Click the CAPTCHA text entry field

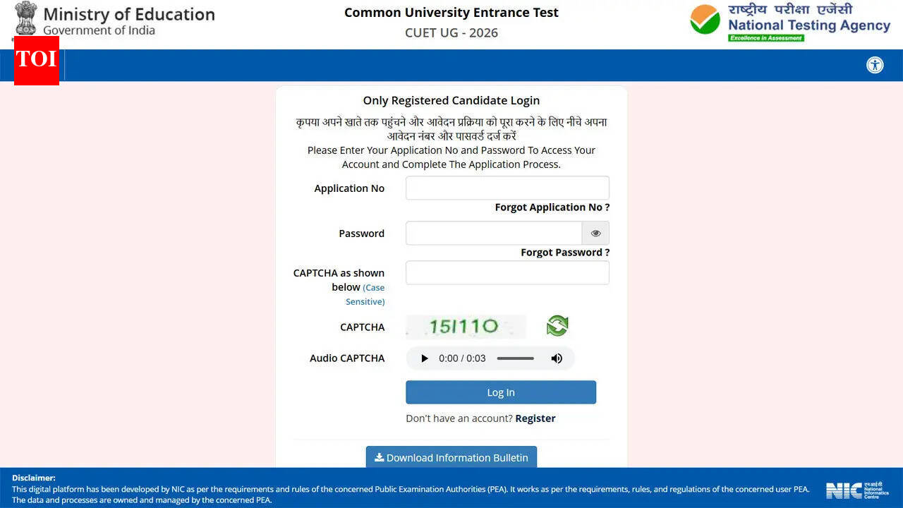point(507,272)
